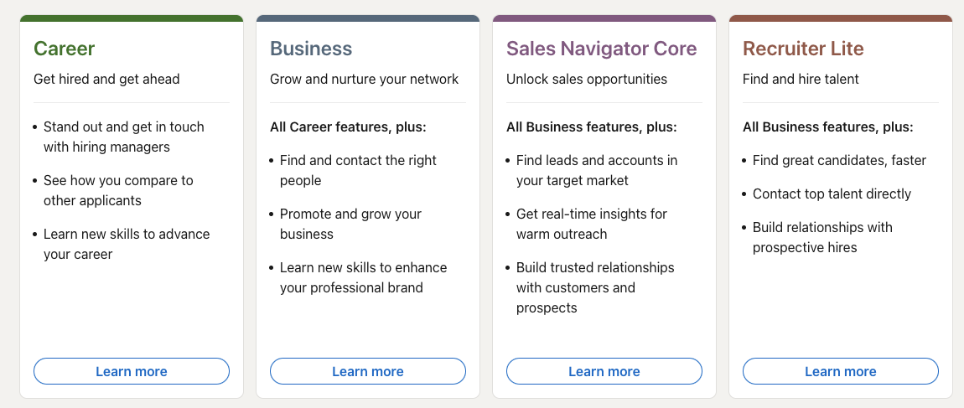Click the green Career heading
964x408 pixels.
tap(64, 49)
